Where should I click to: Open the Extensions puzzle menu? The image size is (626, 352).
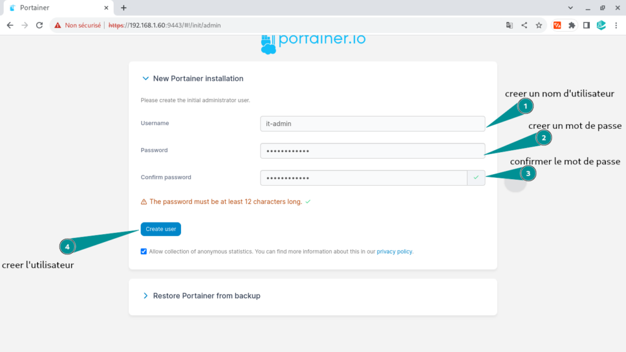click(572, 25)
